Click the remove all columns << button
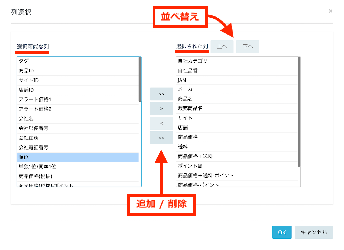The image size is (344, 250). (161, 138)
